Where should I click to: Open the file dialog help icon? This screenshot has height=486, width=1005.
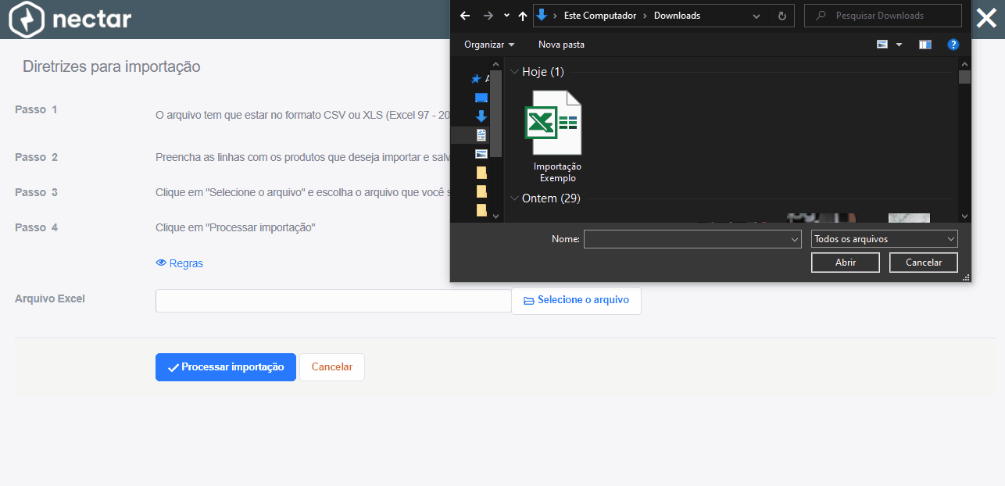point(953,45)
